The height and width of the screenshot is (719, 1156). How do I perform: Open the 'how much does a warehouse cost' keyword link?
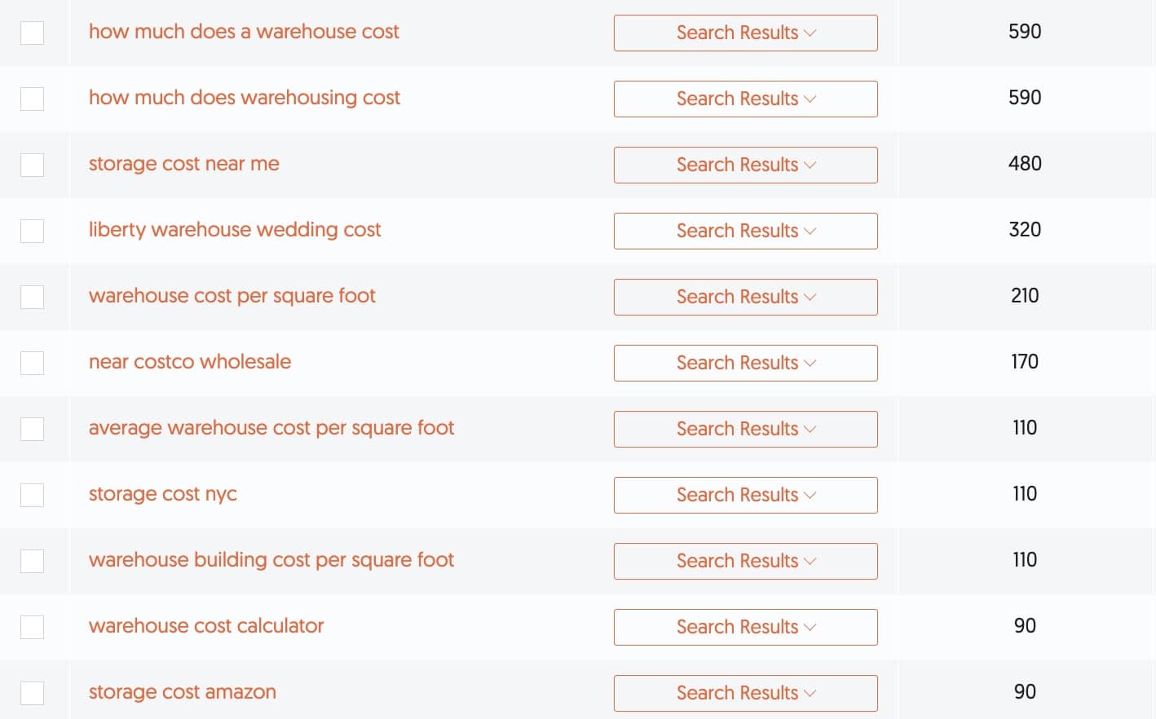244,32
